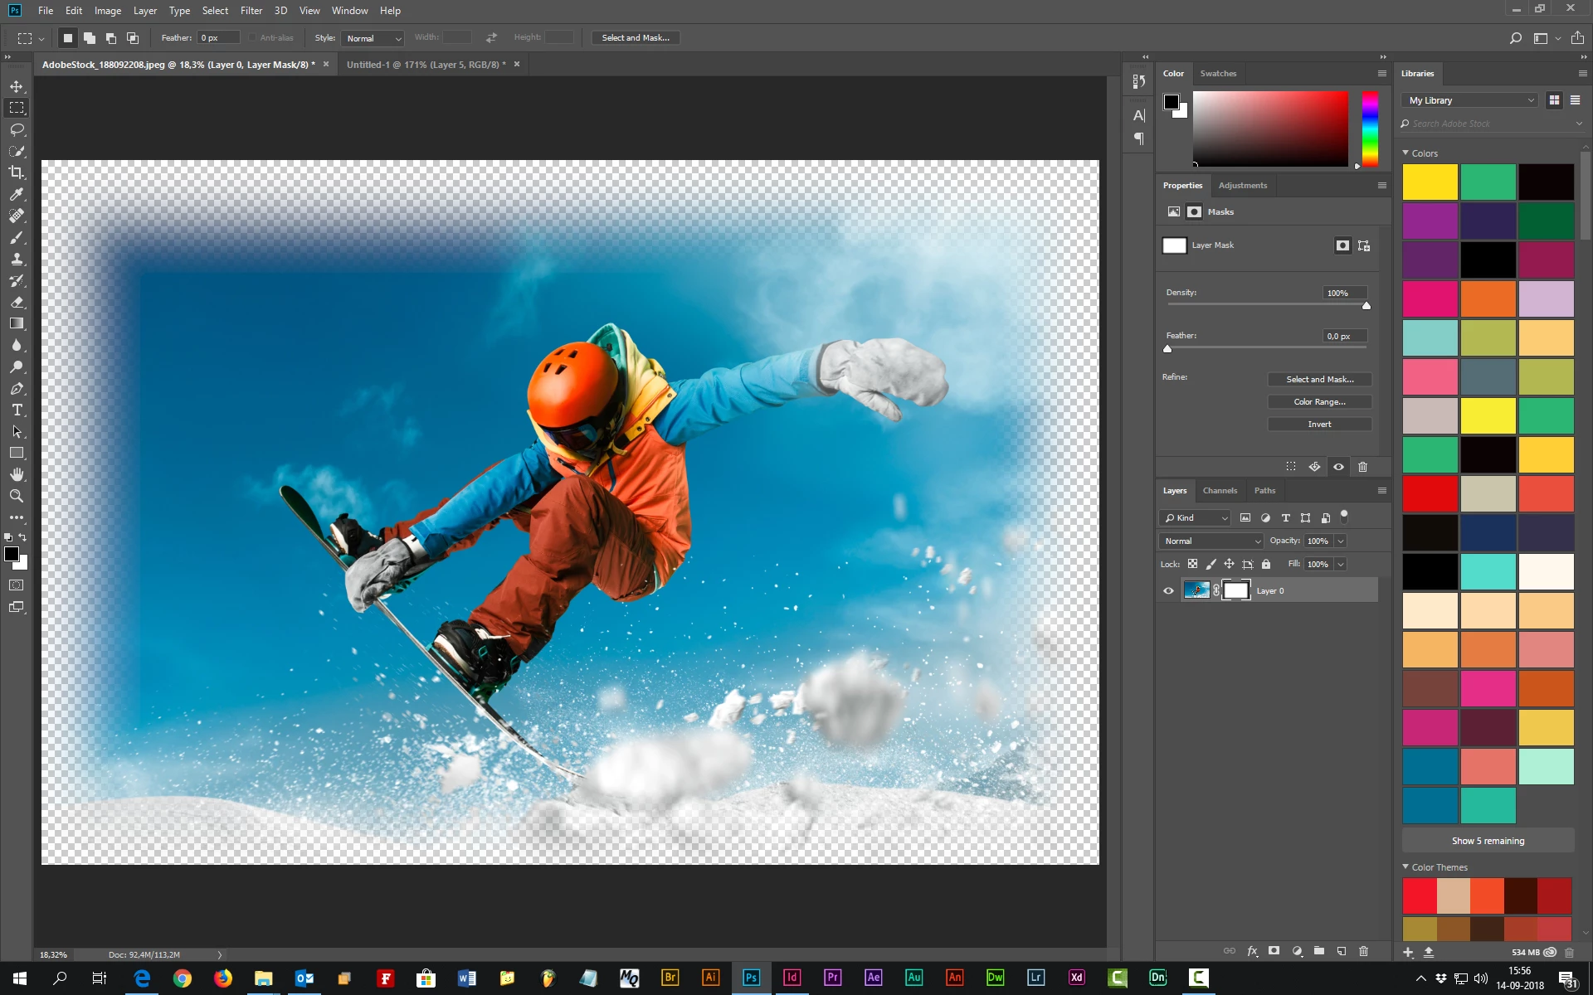Click the Invert mask button
The image size is (1593, 995).
pyautogui.click(x=1319, y=425)
